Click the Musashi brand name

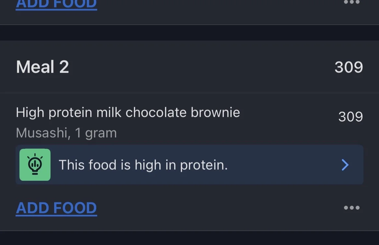pyautogui.click(x=43, y=133)
